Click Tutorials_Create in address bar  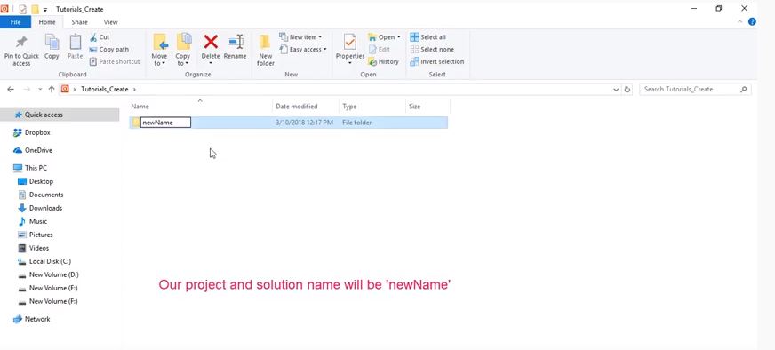104,90
